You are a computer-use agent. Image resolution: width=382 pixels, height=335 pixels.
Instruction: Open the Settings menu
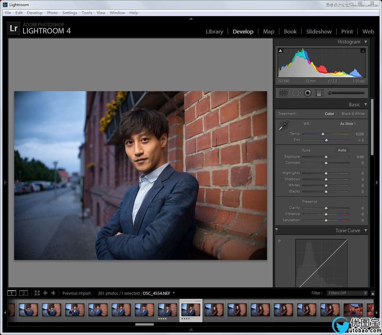pos(70,13)
